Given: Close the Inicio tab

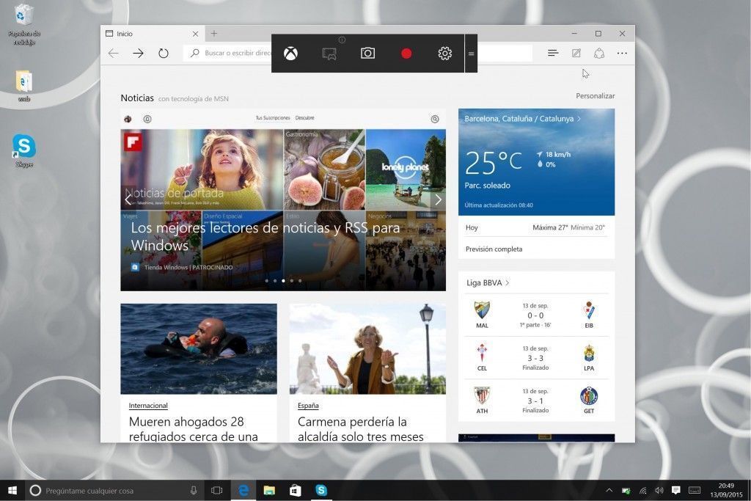Looking at the screenshot, I should (x=195, y=34).
